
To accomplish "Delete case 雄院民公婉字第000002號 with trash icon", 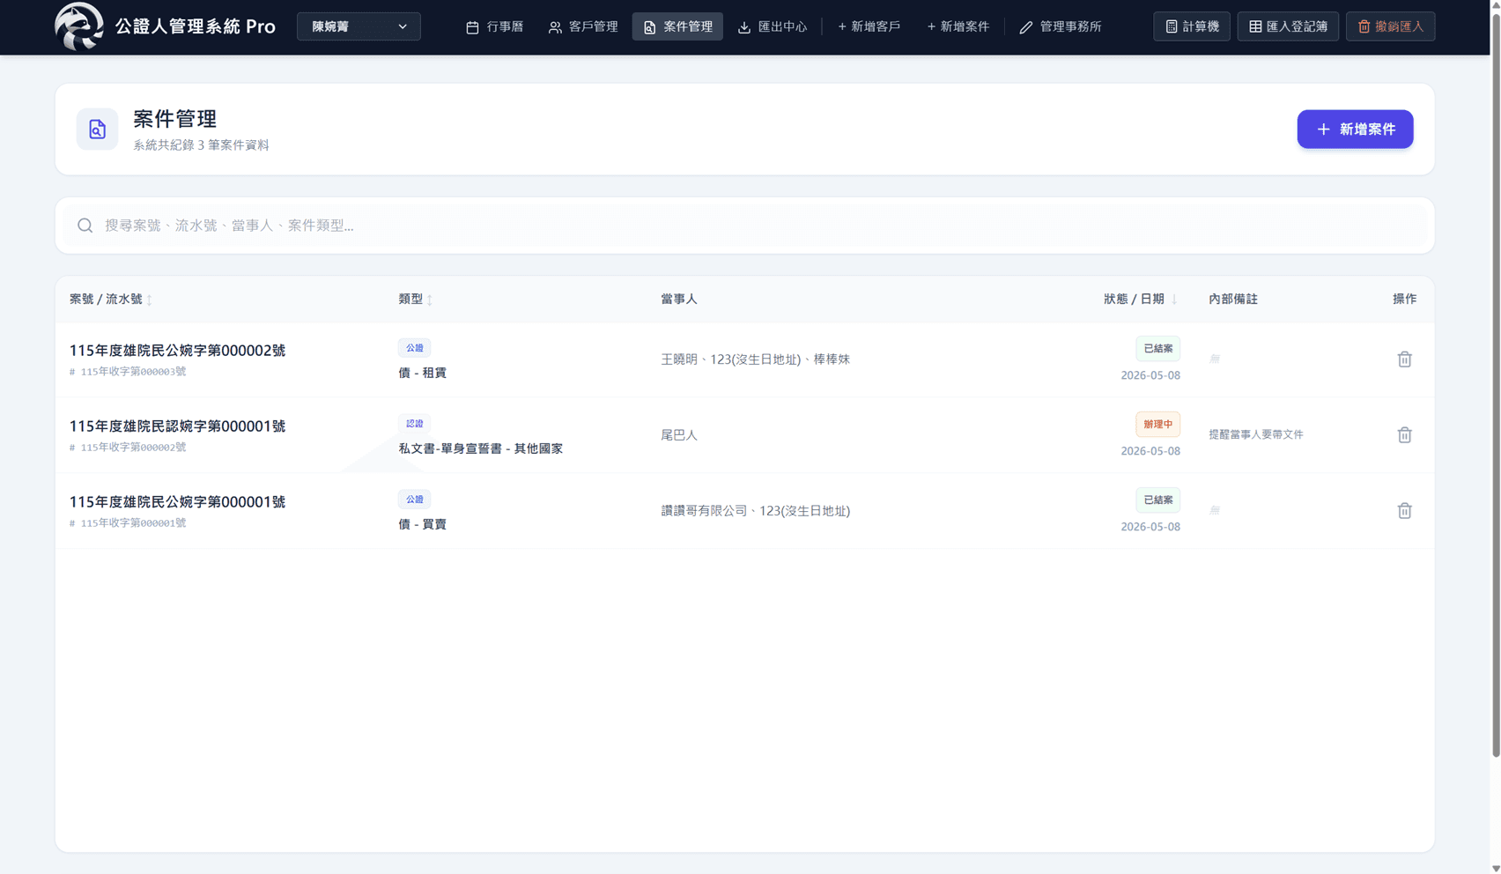I will [x=1404, y=359].
